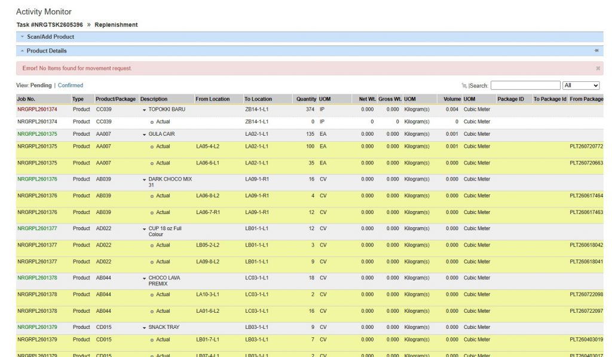Select Actual bullet with From Location LB05-2-L2

click(x=152, y=246)
